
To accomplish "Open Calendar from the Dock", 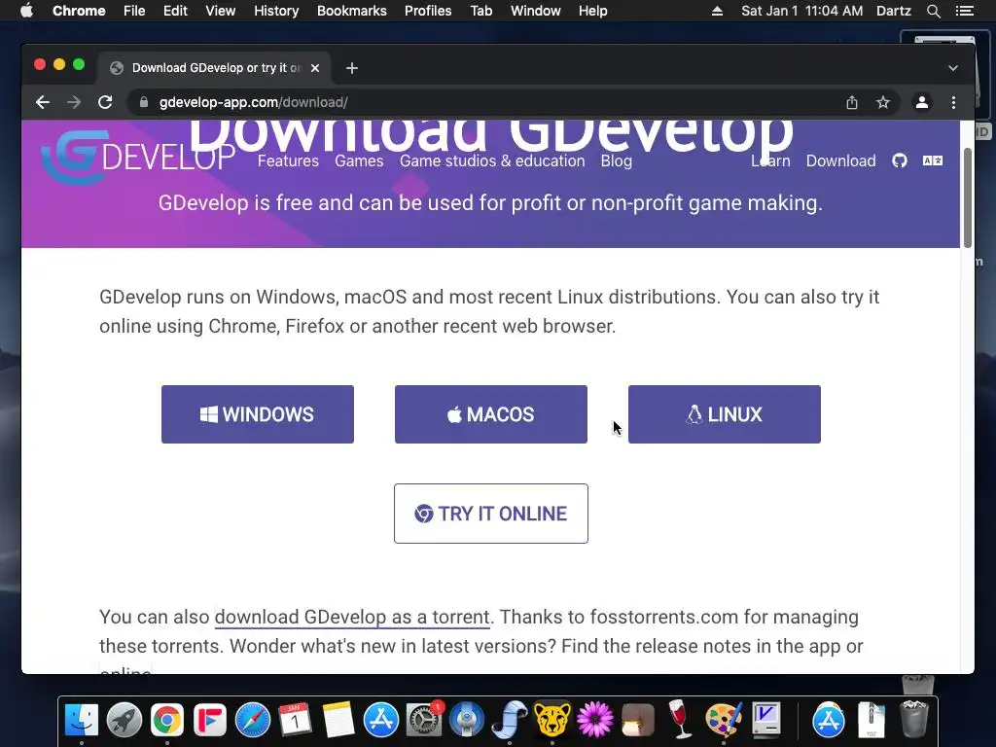I will tap(296, 720).
